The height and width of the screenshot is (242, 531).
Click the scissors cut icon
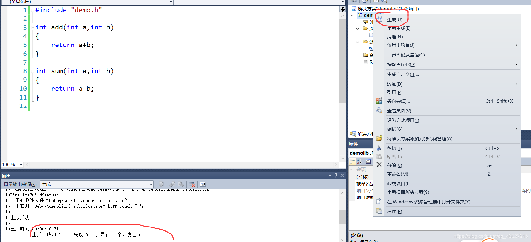(x=379, y=148)
